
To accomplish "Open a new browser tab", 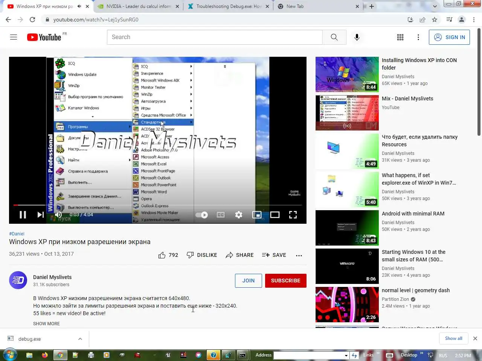I will (x=372, y=6).
